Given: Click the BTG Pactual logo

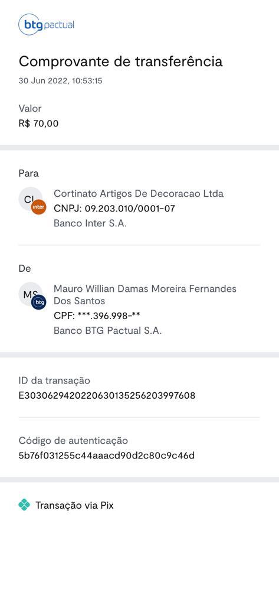Looking at the screenshot, I should tap(46, 25).
